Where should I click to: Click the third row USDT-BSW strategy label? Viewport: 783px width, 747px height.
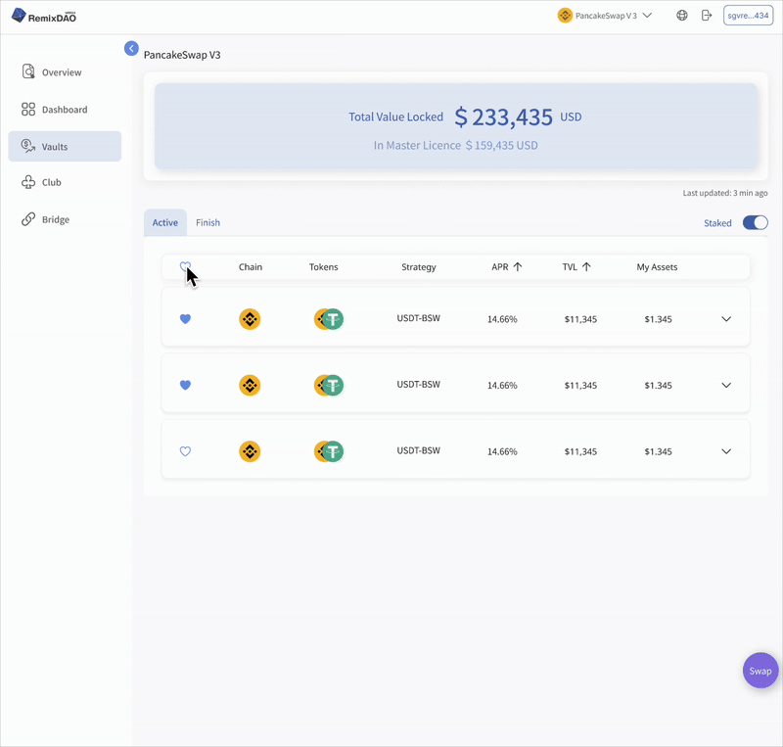pos(419,450)
